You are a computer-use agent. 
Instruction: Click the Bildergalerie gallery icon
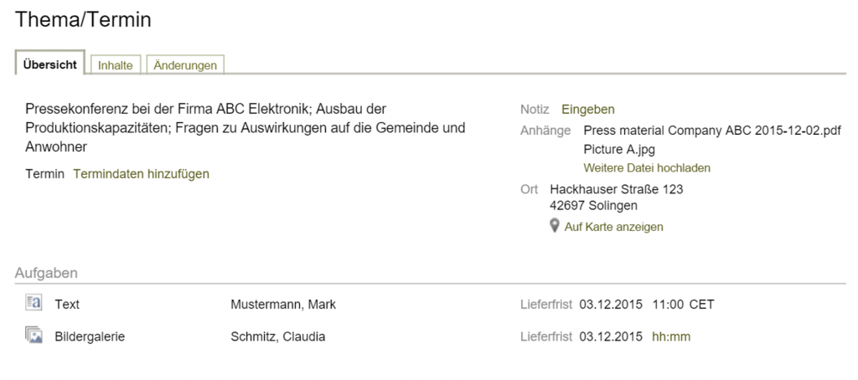[34, 335]
